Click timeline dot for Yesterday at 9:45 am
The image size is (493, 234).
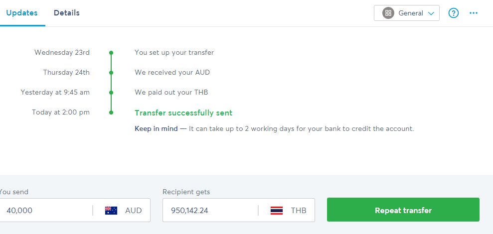[x=111, y=93]
